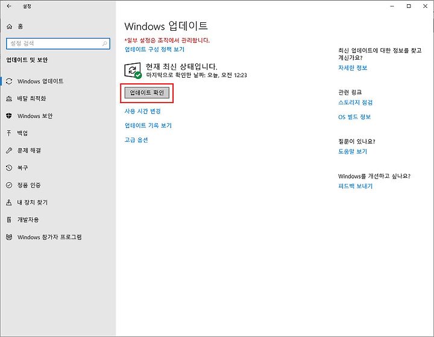Open 사용 시간 변경 link
434x337 pixels.
pos(142,112)
